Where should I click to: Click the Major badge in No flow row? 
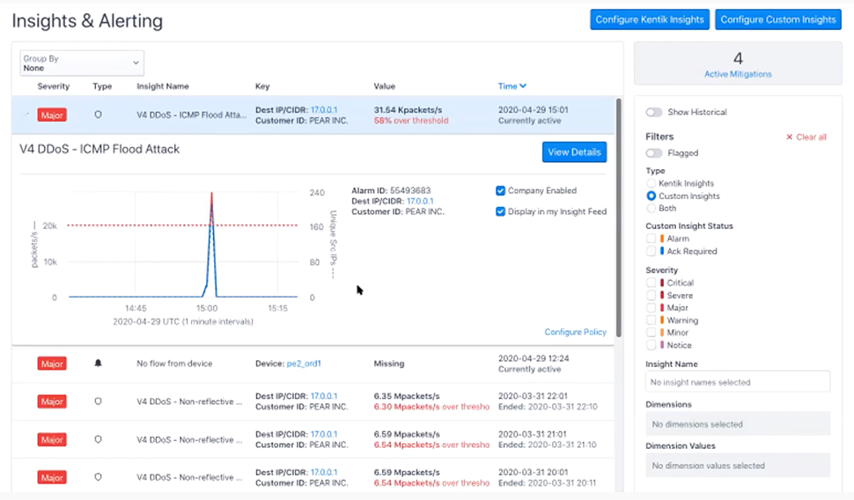pyautogui.click(x=52, y=364)
